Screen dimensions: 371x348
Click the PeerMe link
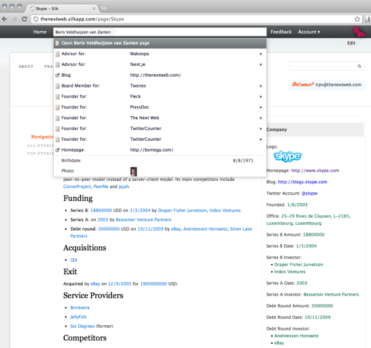coord(101,186)
